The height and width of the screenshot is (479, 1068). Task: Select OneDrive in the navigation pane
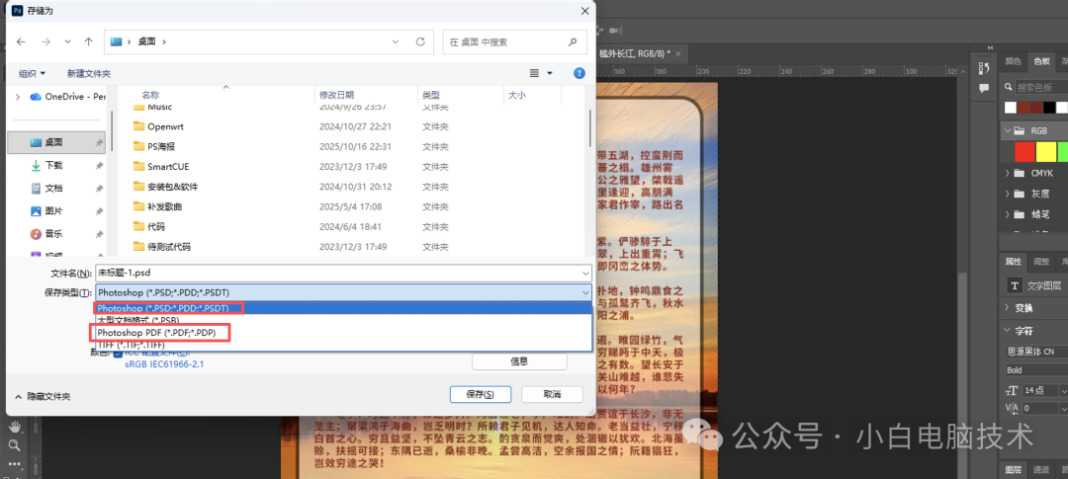(x=67, y=97)
